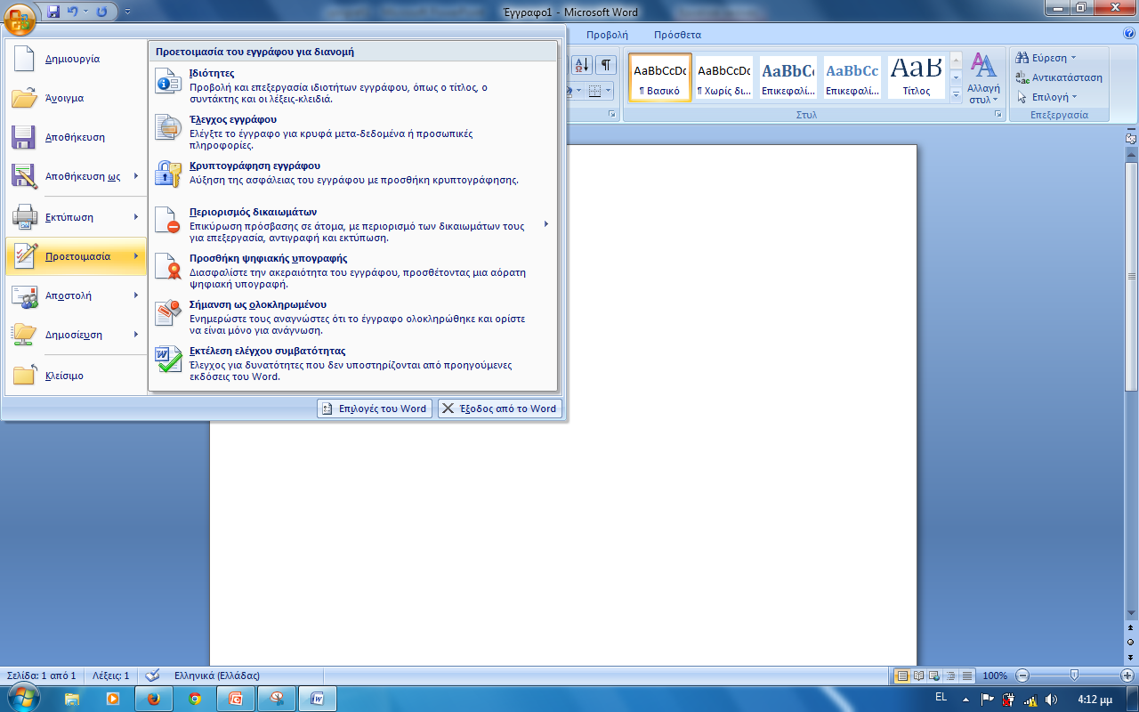Click the Αποθήκευση floppy disk icon
This screenshot has width=1139, height=712.
coord(23,137)
